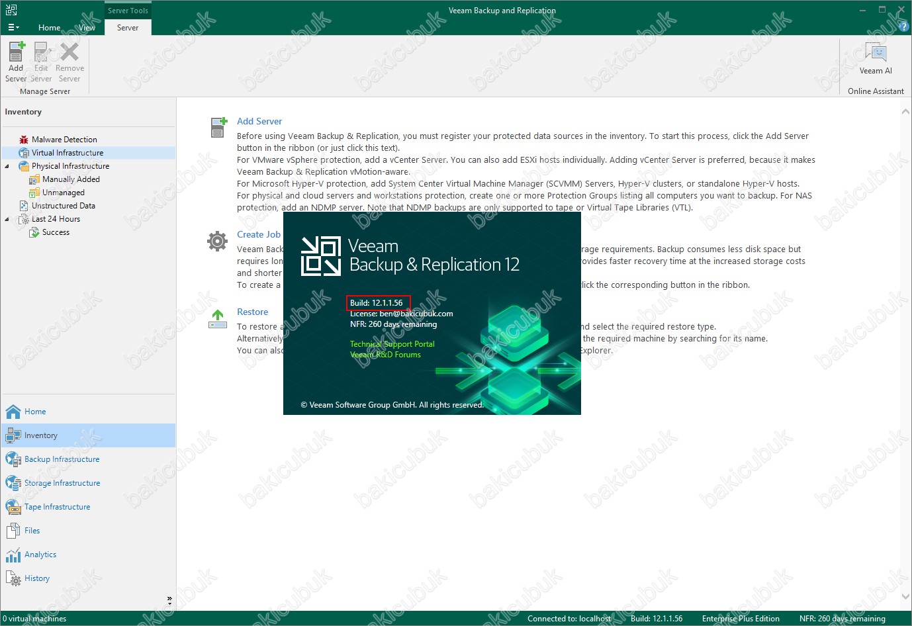This screenshot has height=626, width=912.
Task: Click the Add Server heading link
Action: pos(259,121)
